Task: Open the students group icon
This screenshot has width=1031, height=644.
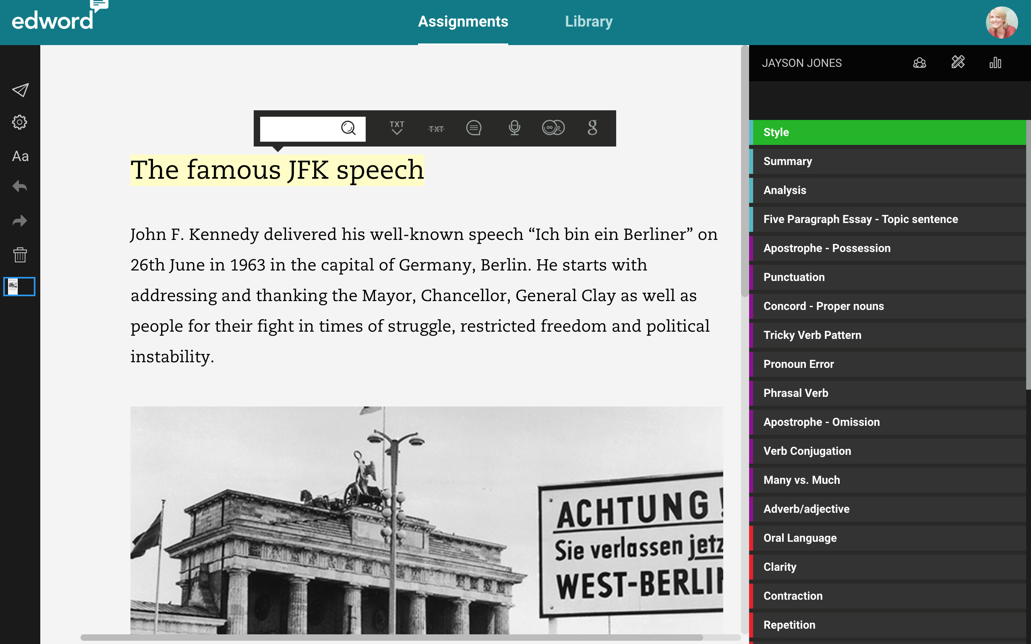Action: [919, 63]
